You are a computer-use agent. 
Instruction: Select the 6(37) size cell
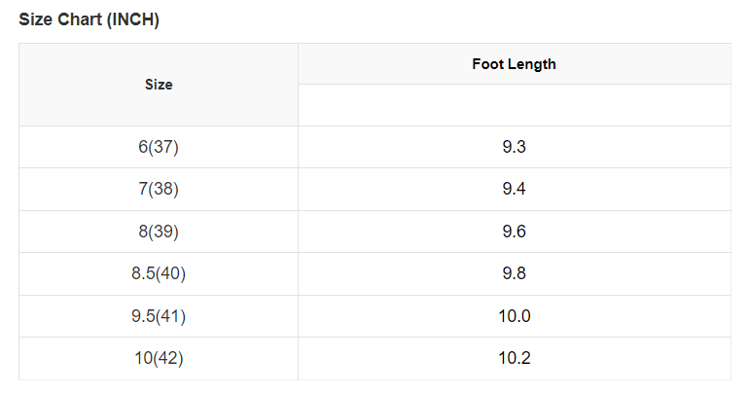click(x=159, y=147)
